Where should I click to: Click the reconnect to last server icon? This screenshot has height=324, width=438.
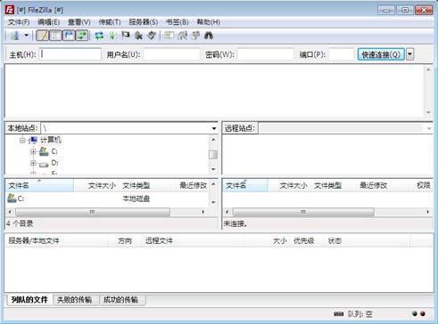[x=152, y=36]
